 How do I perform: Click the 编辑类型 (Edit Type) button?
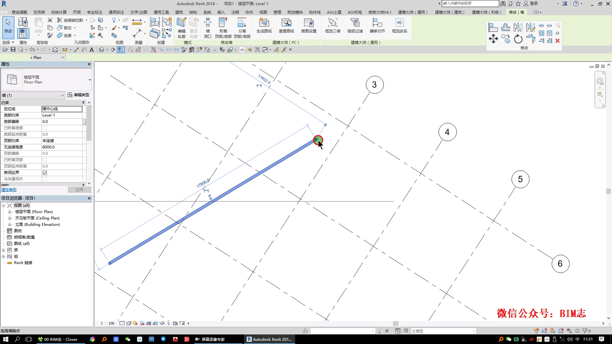78,95
